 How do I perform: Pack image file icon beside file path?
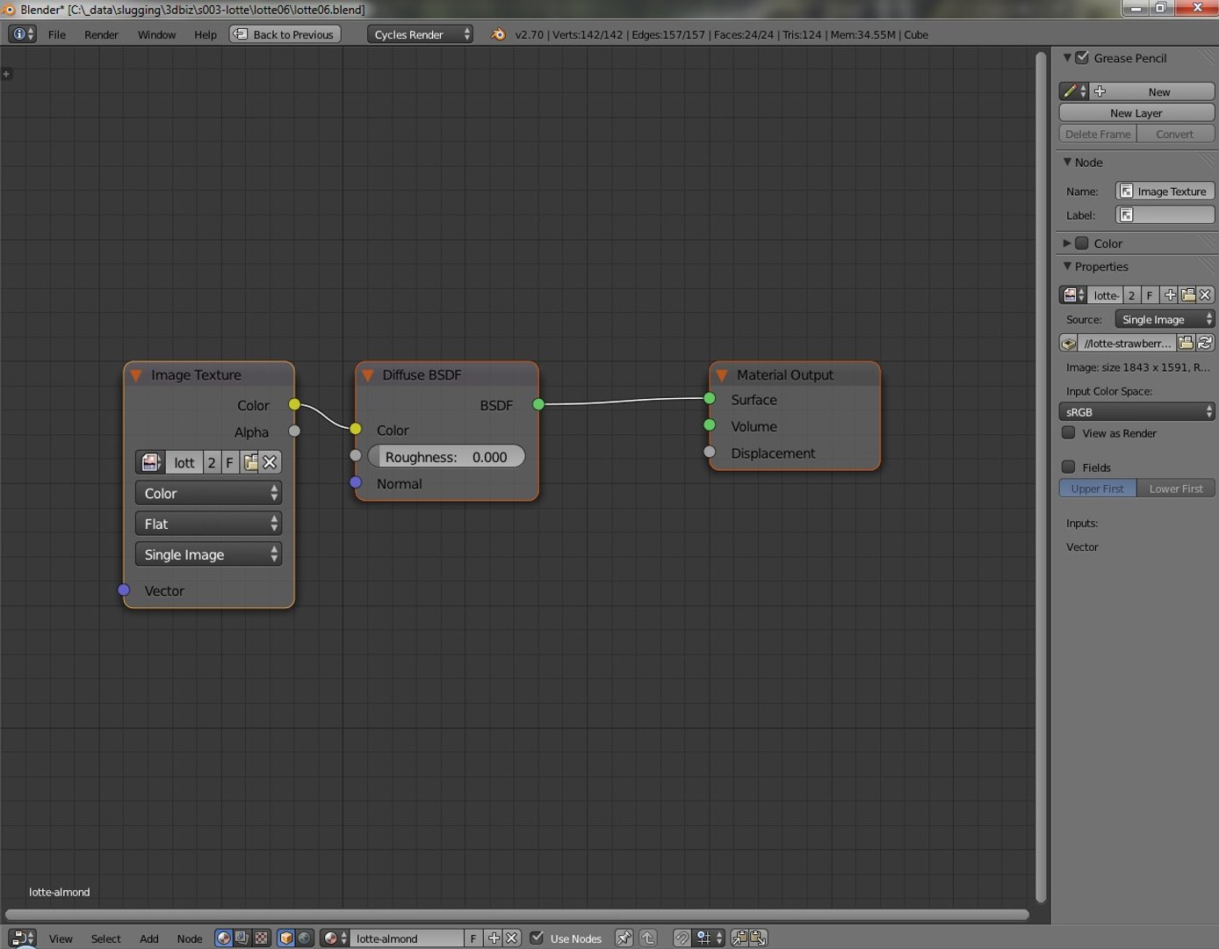point(1069,343)
